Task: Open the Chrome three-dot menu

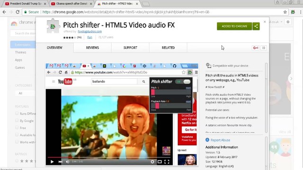Action: [301, 12]
